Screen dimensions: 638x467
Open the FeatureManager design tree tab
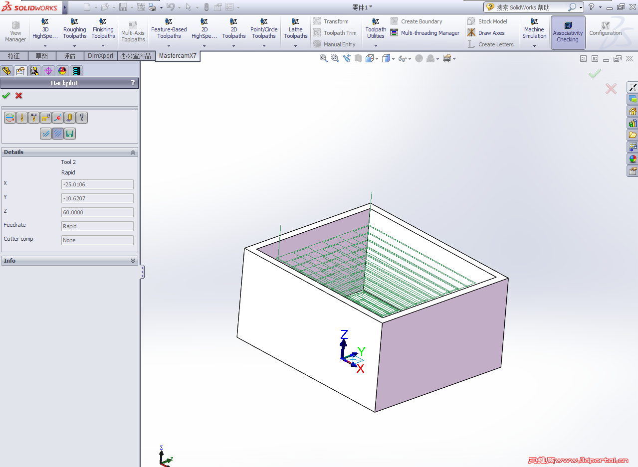point(6,71)
